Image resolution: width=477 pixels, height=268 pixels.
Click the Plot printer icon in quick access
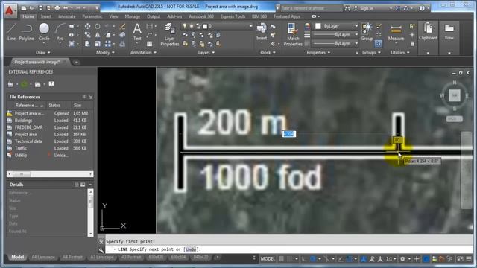[57, 8]
